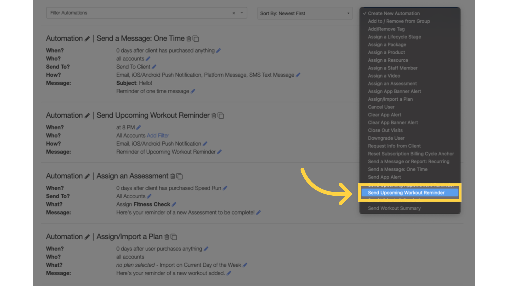Duplicate the Send Upcoming Workout Reminder automation

221,116
